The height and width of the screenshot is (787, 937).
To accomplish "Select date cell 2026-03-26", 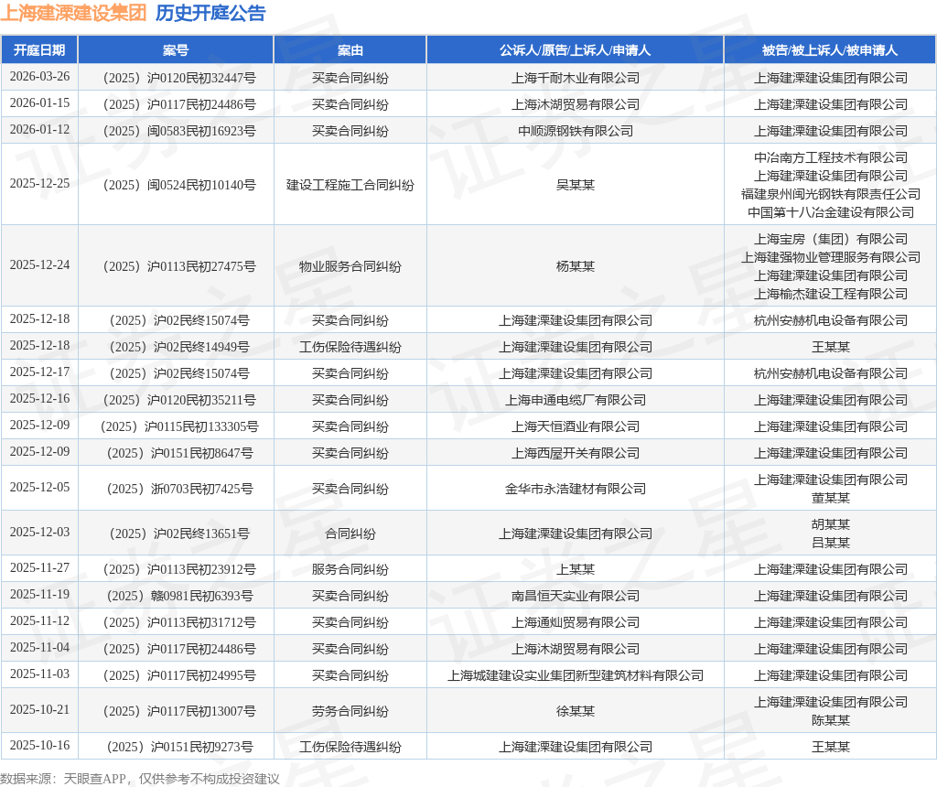I will point(39,77).
